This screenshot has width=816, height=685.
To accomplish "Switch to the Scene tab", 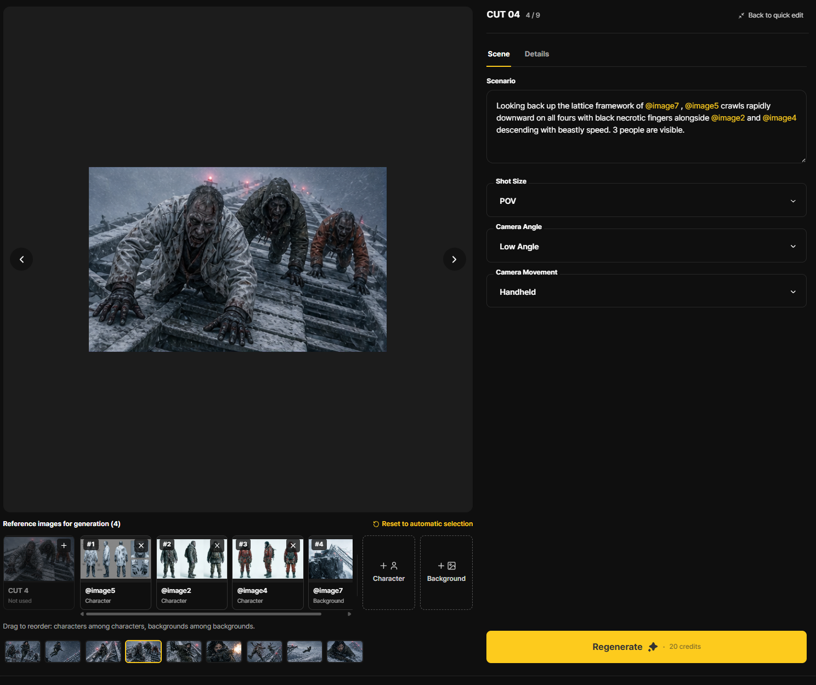I will click(498, 54).
